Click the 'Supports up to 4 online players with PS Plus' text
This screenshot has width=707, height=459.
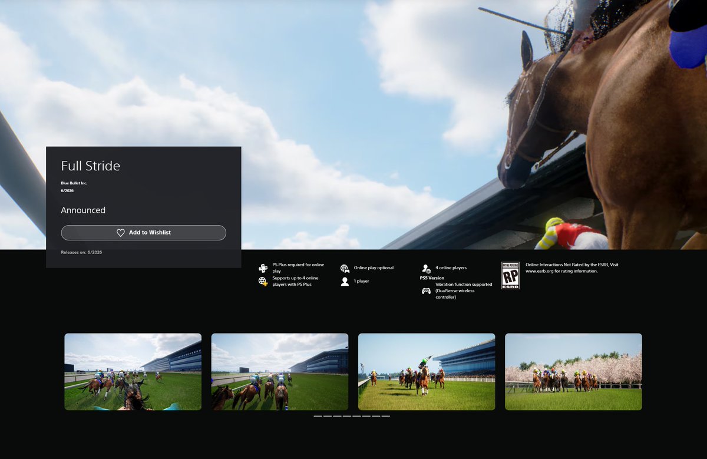click(296, 281)
